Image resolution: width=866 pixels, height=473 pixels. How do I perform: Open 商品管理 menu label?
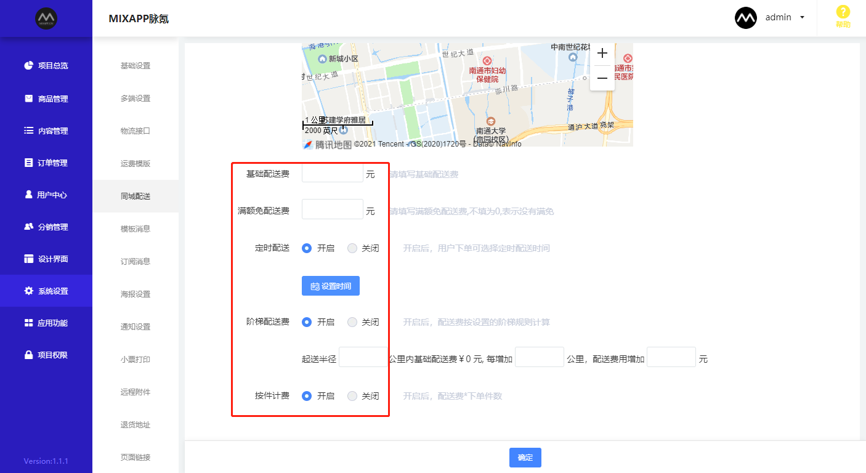pyautogui.click(x=53, y=99)
